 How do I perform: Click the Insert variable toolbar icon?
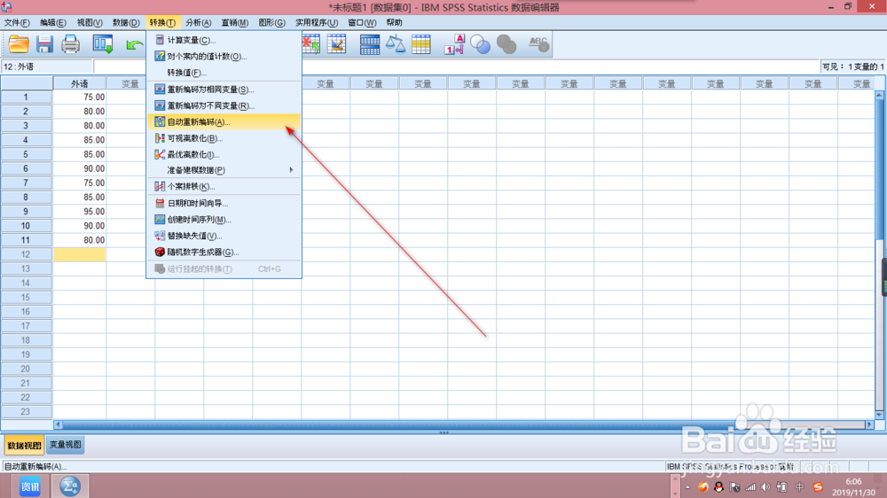336,44
